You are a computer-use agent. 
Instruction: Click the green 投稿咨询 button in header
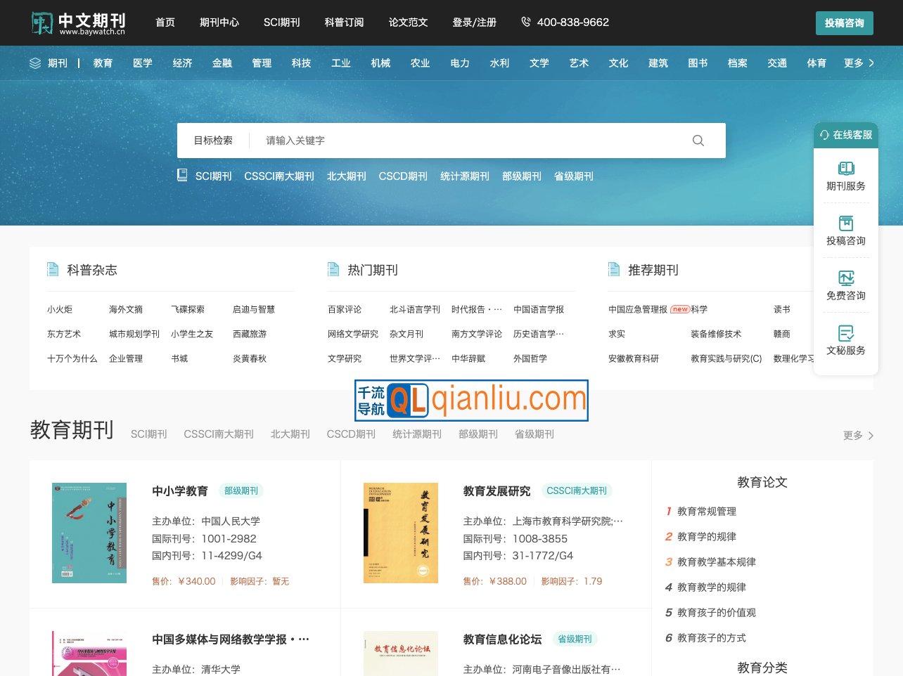(844, 23)
